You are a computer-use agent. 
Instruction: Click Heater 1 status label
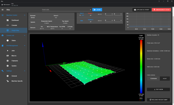click(91, 13)
